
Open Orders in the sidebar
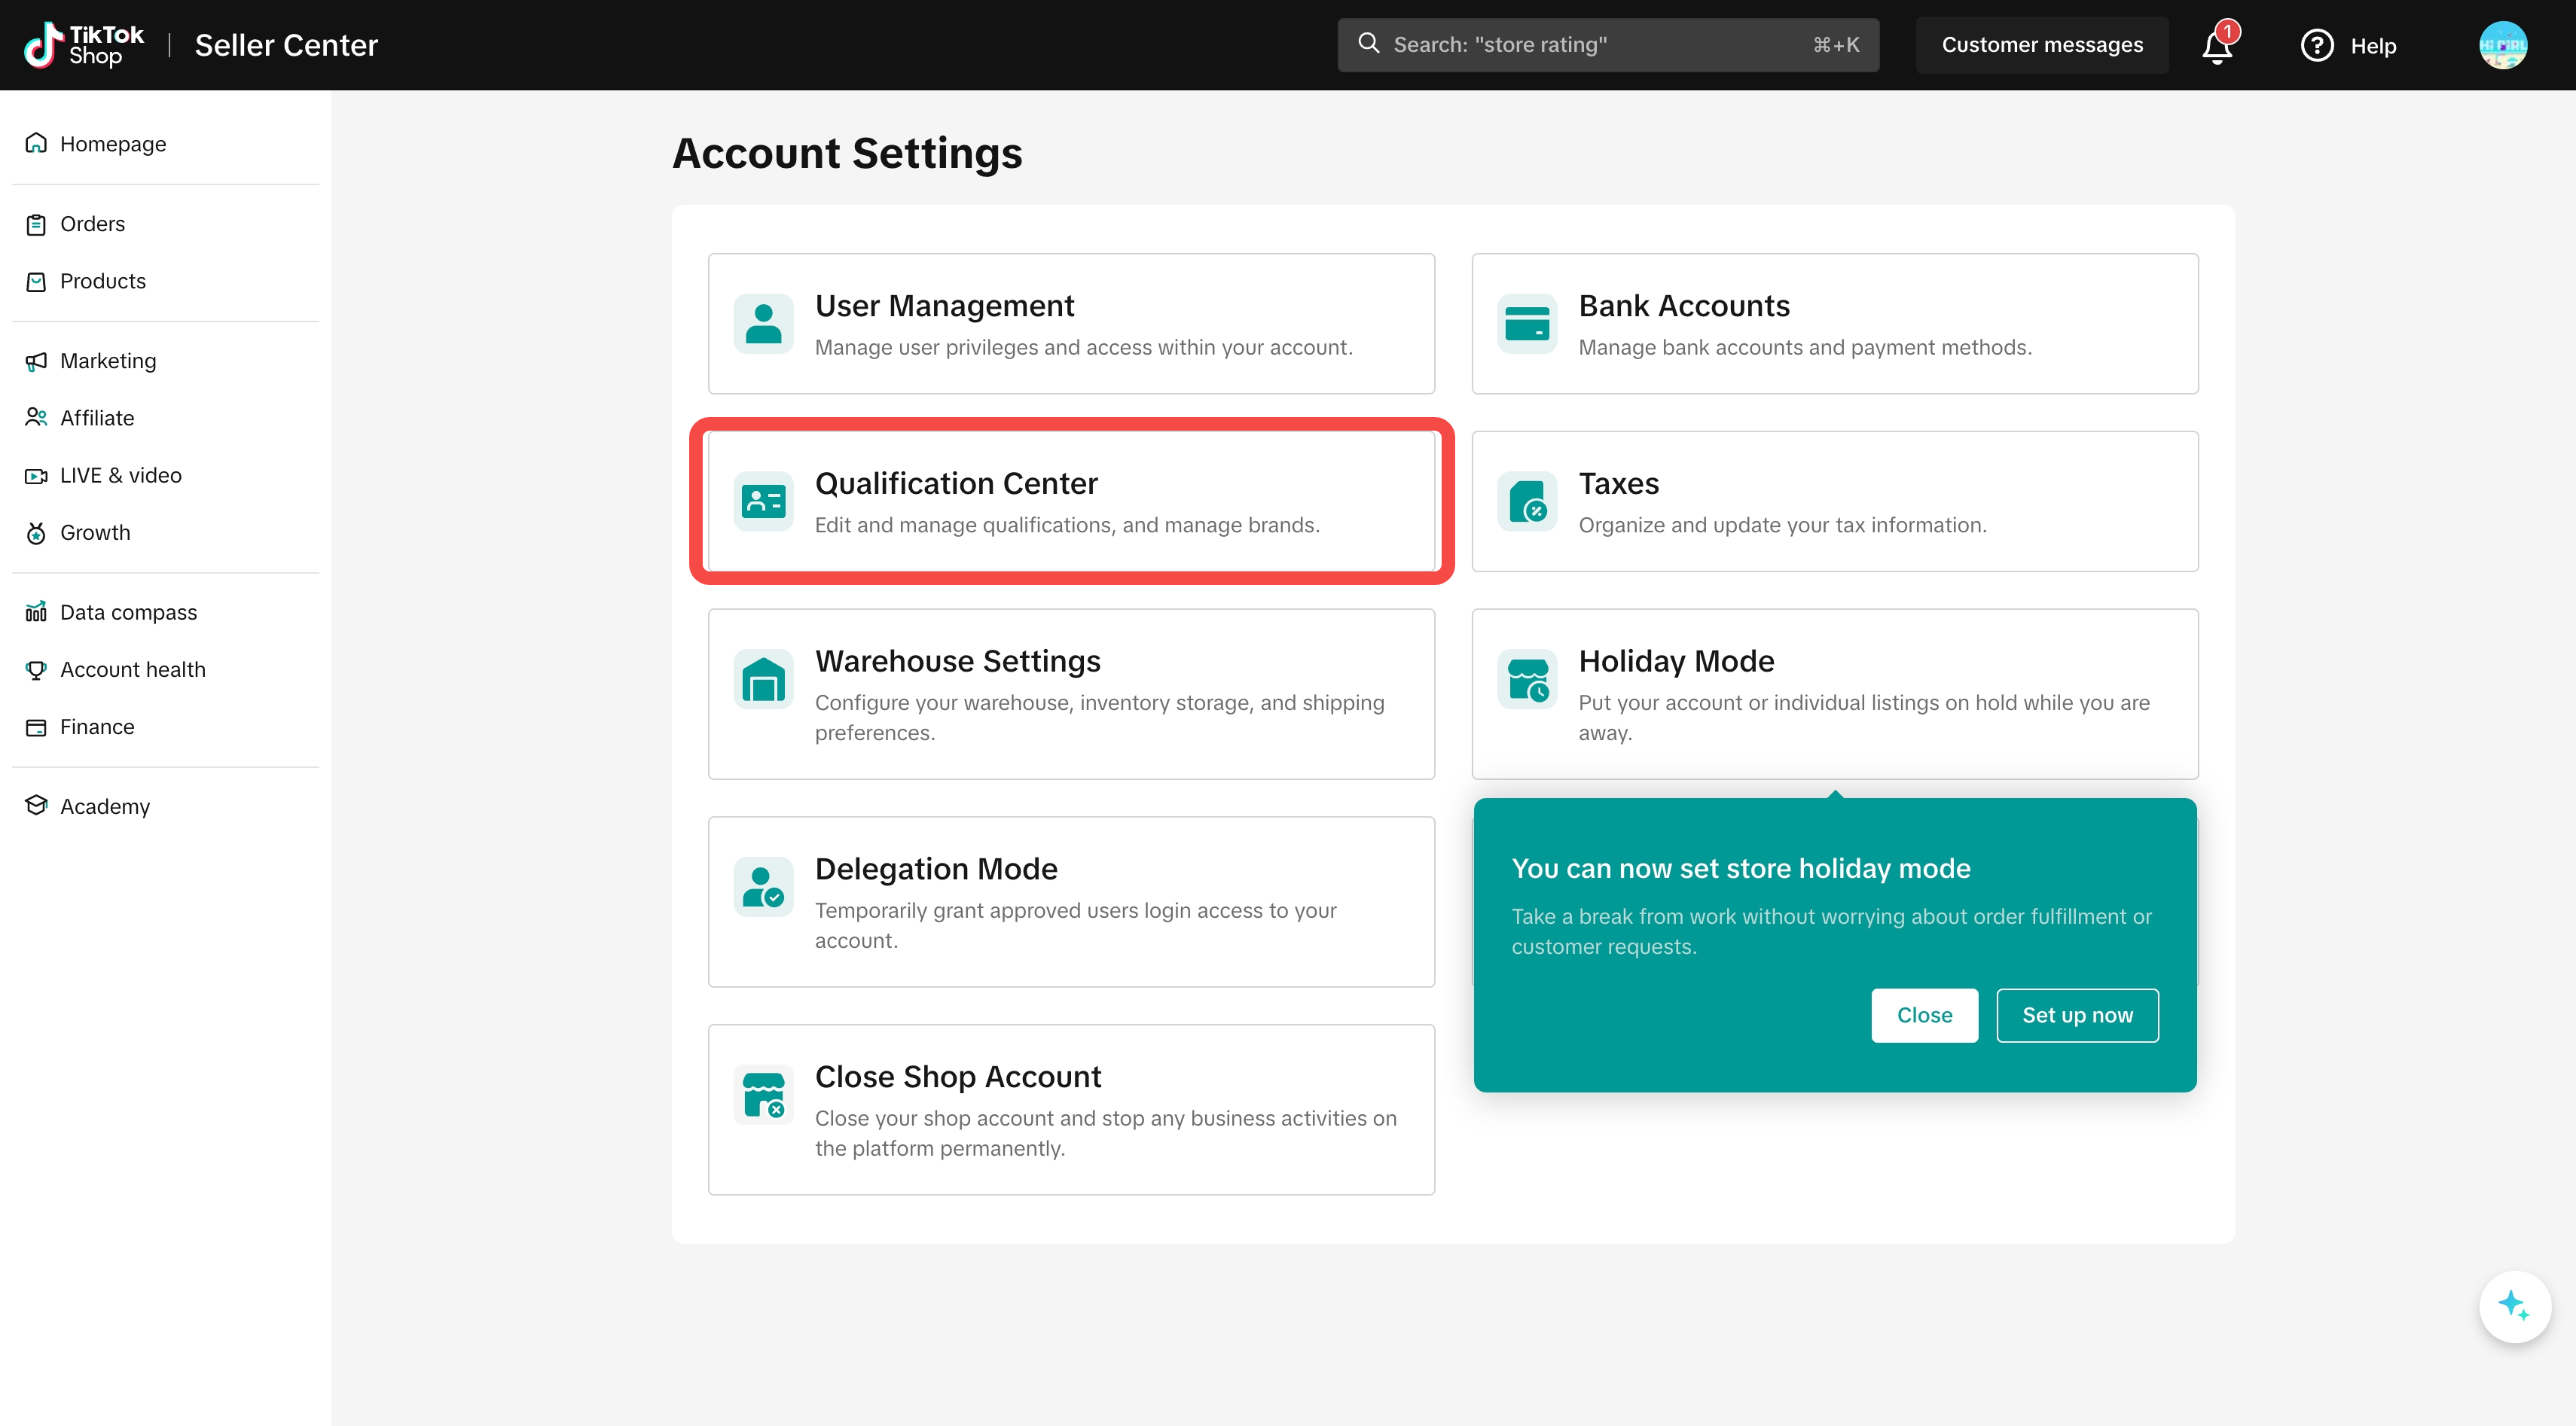coord(92,224)
